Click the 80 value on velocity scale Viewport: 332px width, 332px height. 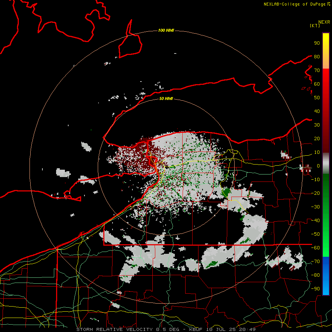pos(317,57)
